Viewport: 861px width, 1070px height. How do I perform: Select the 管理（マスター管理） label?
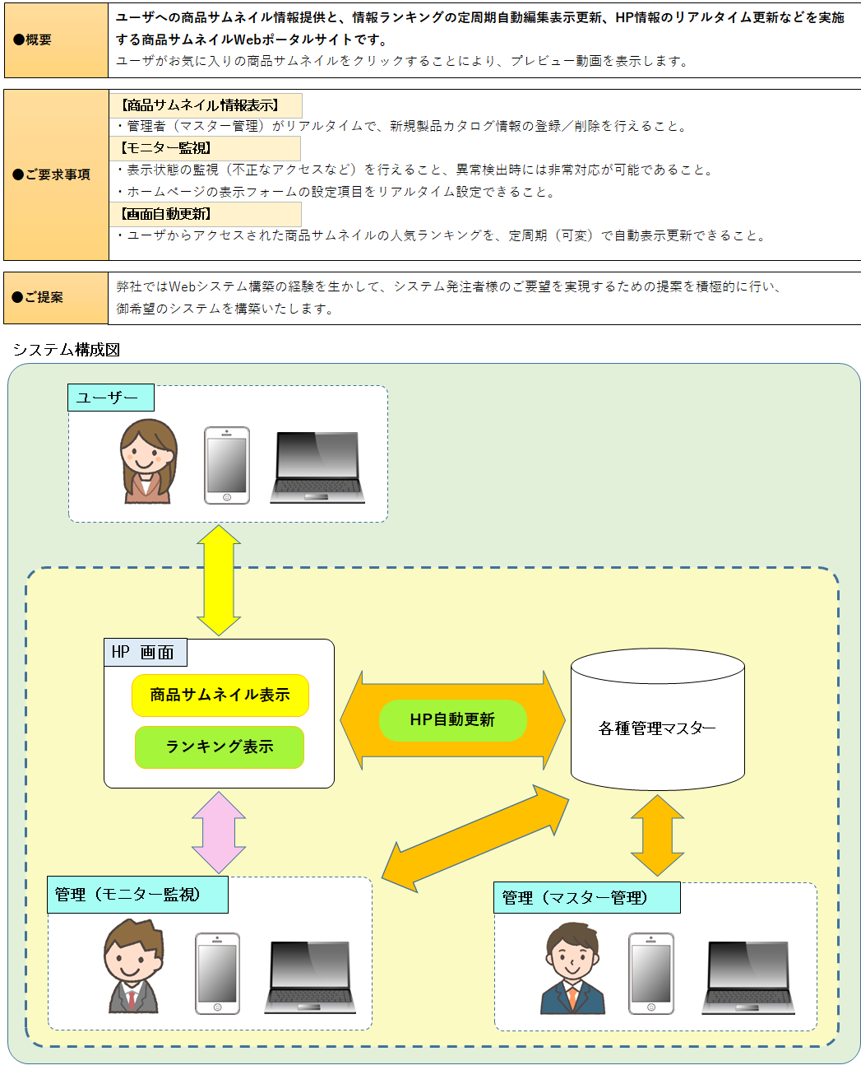[586, 898]
